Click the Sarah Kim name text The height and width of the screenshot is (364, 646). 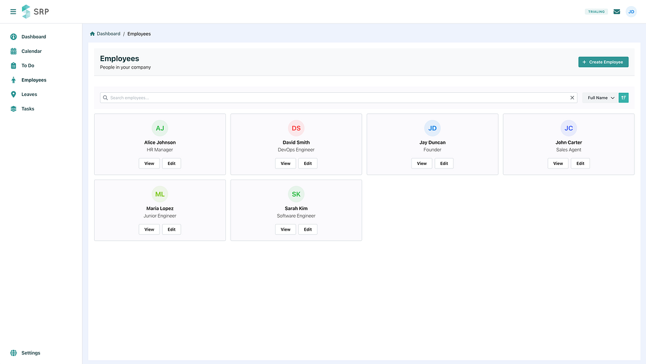point(296,208)
